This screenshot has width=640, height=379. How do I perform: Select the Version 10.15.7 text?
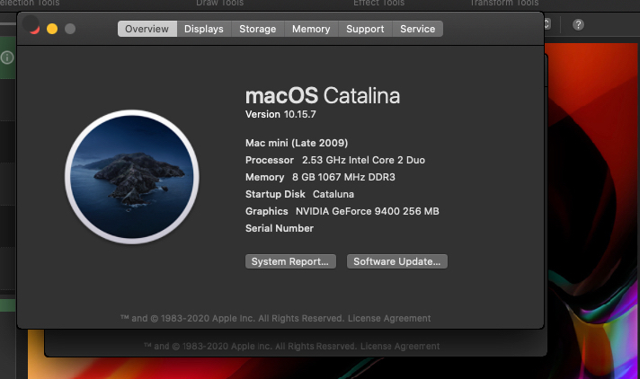(x=280, y=114)
